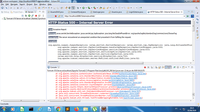200x112 pixels.
Task: Click the Debug bug icon in main toolbar
Action: pyautogui.click(x=78, y=8)
